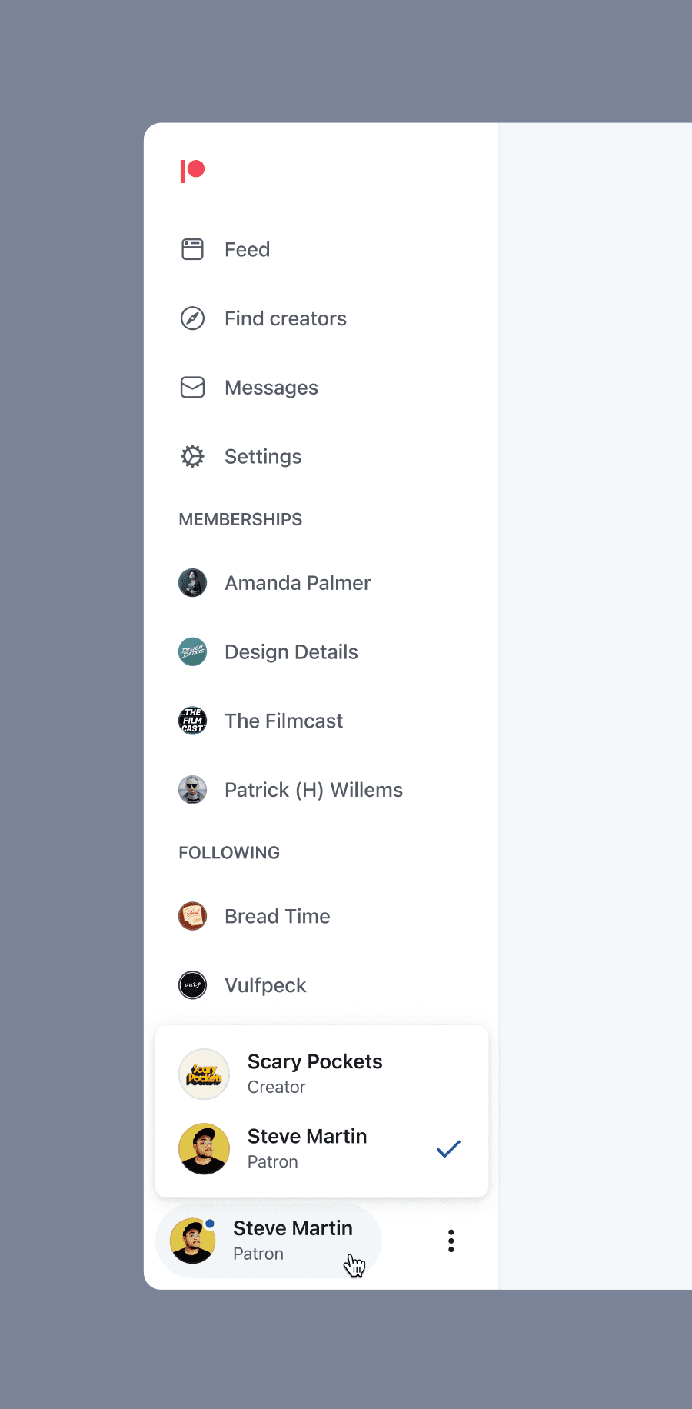Click the Settings gear icon

[192, 455]
